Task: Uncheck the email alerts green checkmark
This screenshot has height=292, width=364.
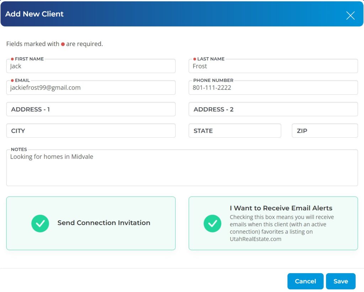Action: tap(213, 223)
